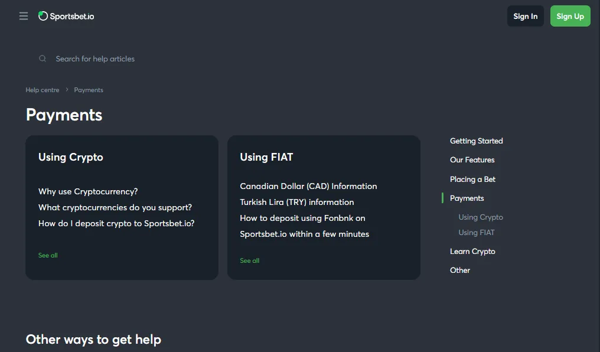Open How do I deposit crypto article
The height and width of the screenshot is (352, 600).
pos(116,223)
